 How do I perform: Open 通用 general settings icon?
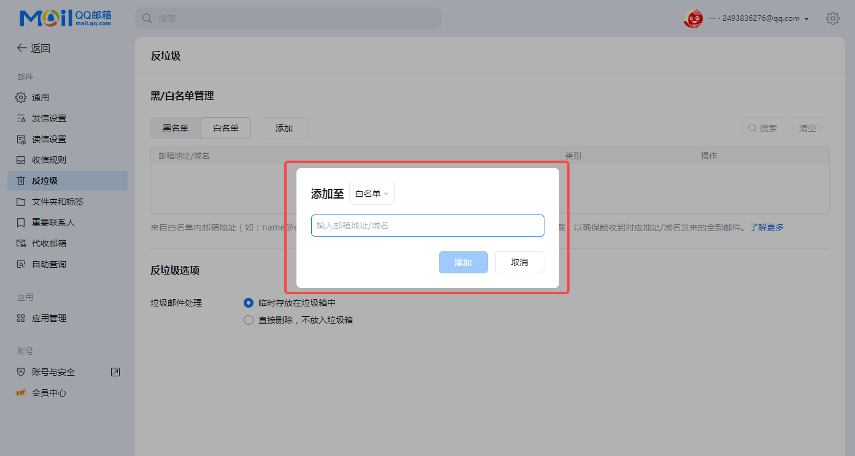coord(21,97)
